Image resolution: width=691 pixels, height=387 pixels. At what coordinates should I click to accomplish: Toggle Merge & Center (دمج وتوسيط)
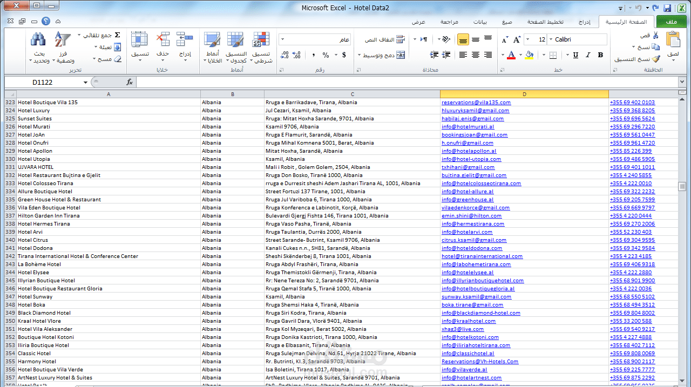pos(384,55)
